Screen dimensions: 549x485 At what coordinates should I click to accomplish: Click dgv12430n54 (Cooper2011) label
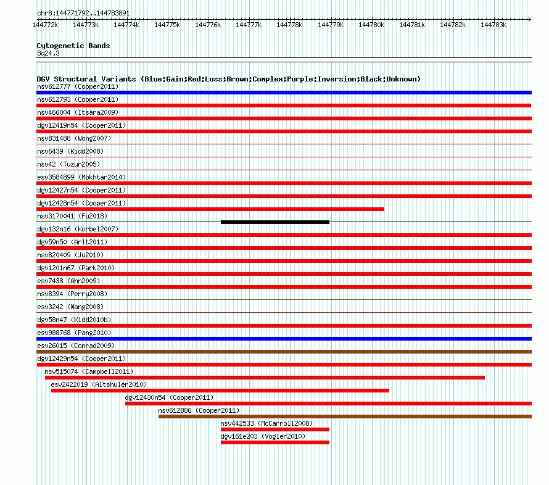169,397
